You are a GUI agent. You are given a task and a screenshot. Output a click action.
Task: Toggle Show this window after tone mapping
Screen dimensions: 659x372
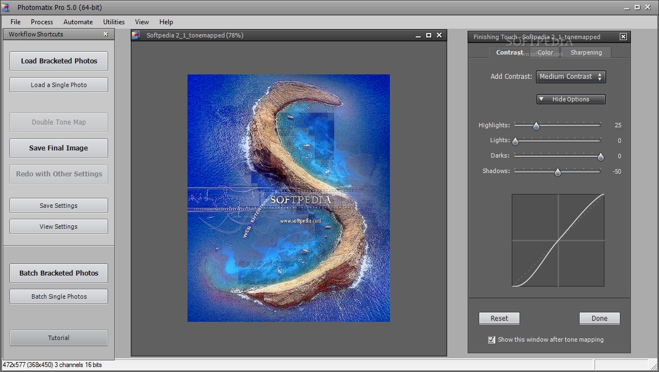tap(491, 339)
